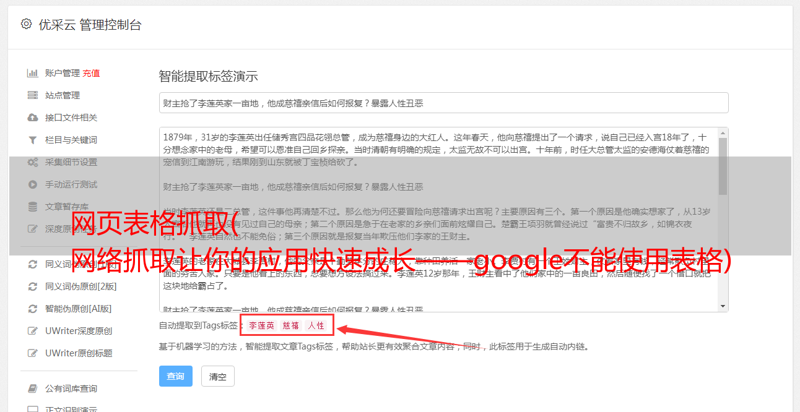Click the 清空 button
The width and height of the screenshot is (800, 412).
point(218,376)
